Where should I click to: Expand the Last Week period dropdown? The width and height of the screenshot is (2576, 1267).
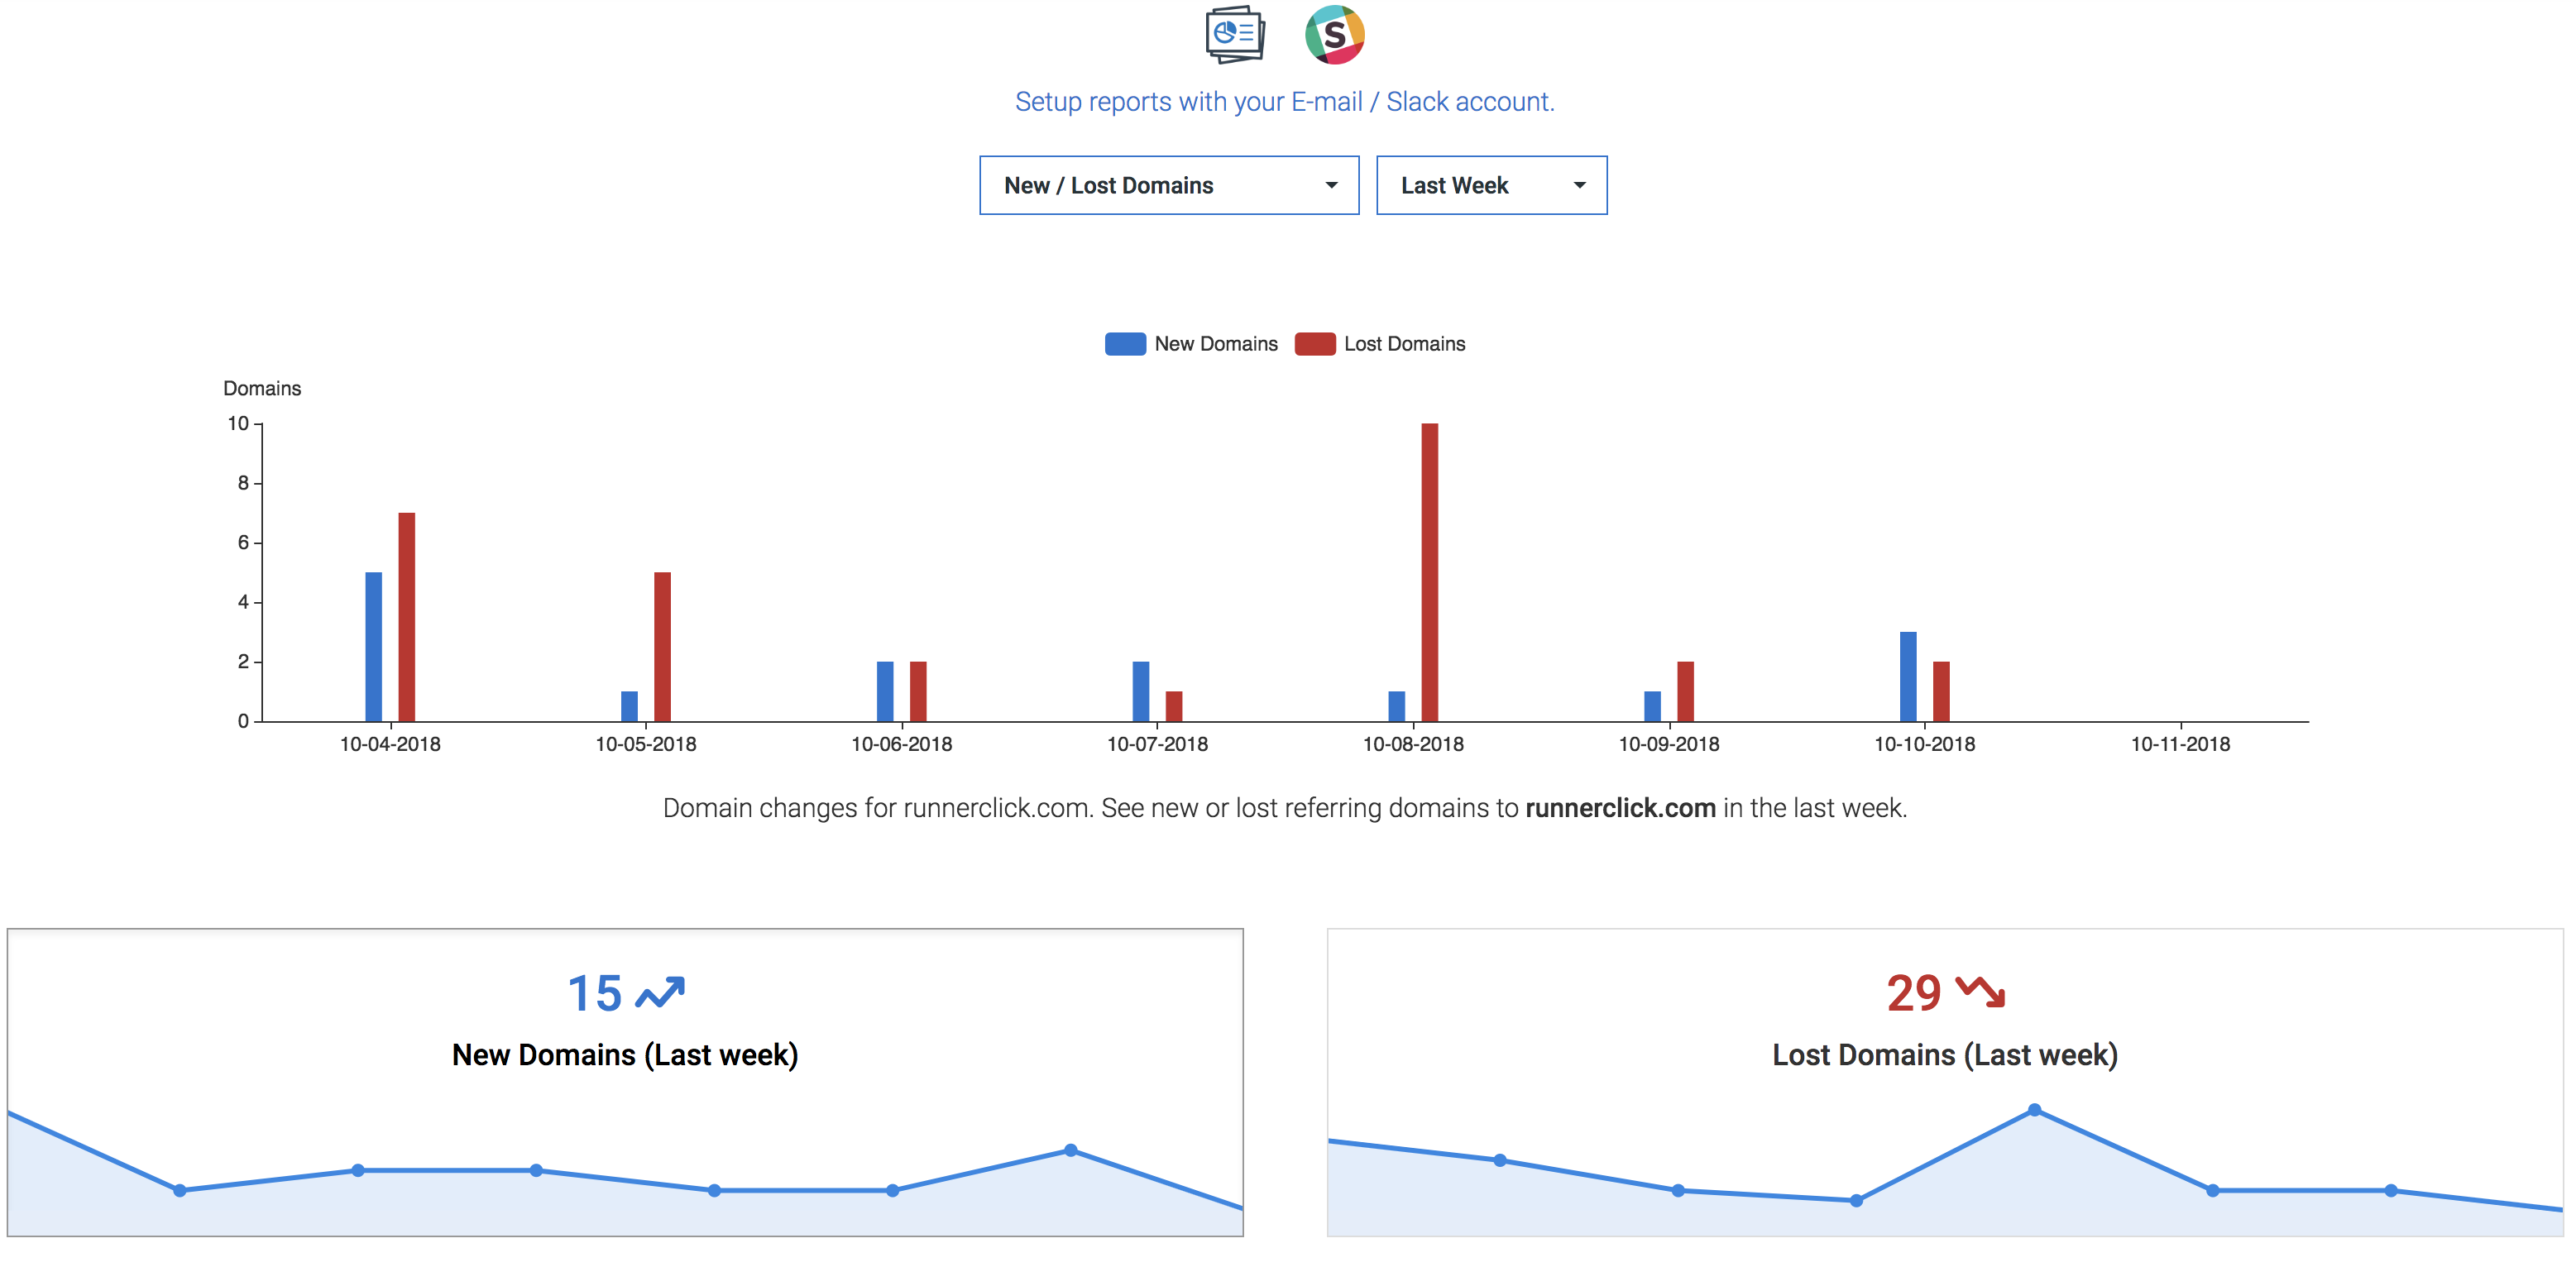[1490, 185]
